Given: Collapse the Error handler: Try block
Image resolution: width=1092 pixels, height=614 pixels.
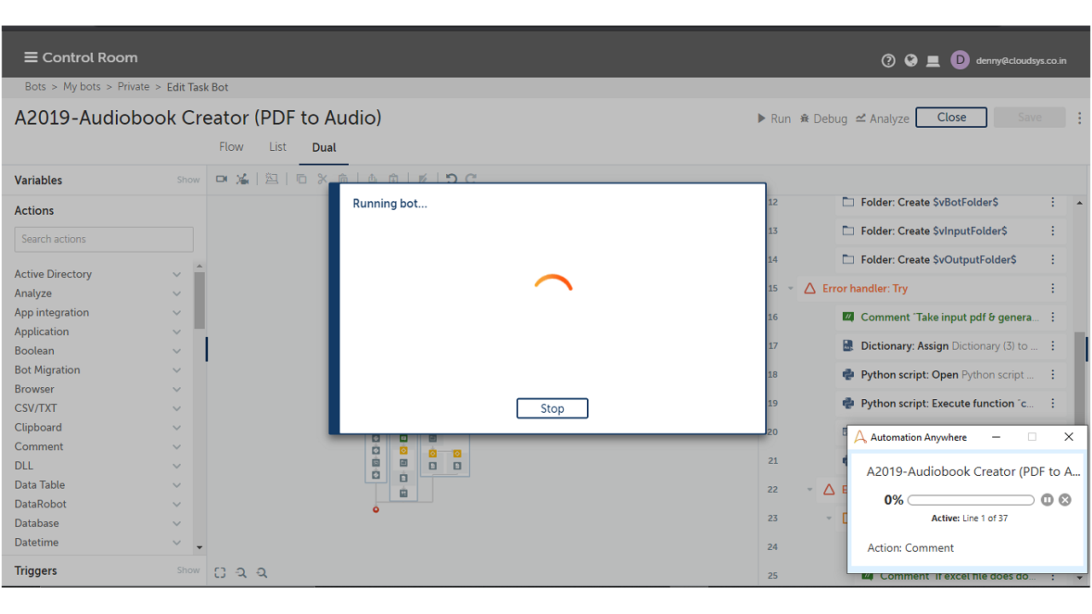Looking at the screenshot, I should (x=790, y=288).
